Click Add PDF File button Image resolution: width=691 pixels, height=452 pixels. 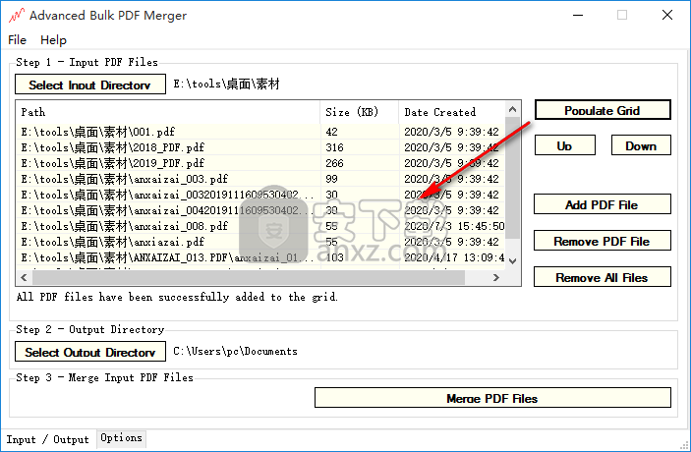tap(603, 204)
